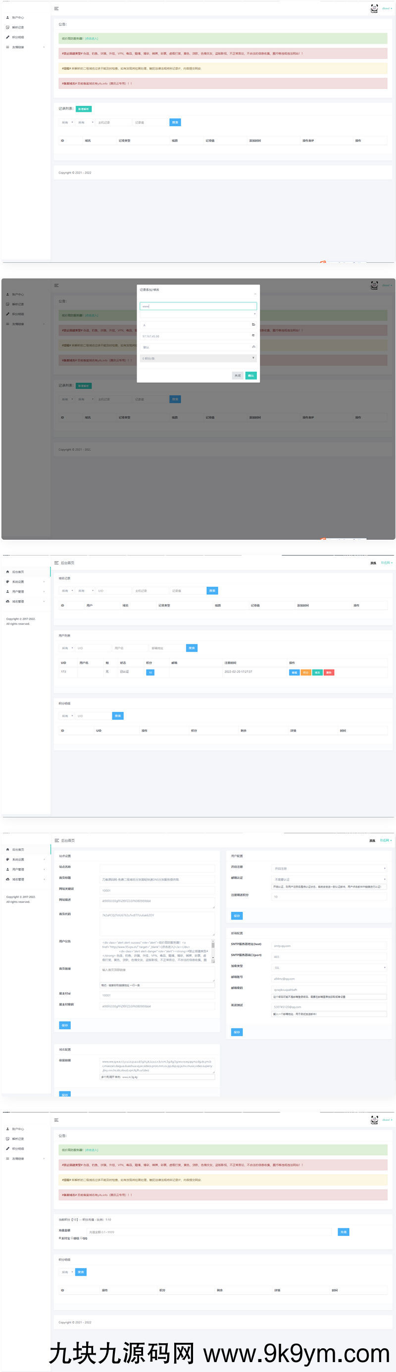
Task: Click the 域名管理 cloud icon beside the 用户列表 page
Action: (x=7, y=601)
